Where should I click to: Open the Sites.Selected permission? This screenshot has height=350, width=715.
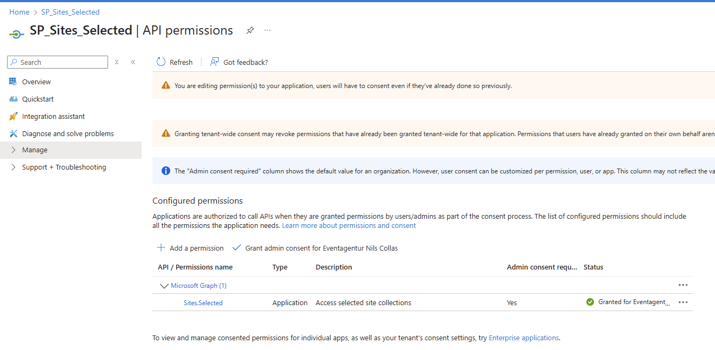tap(203, 303)
